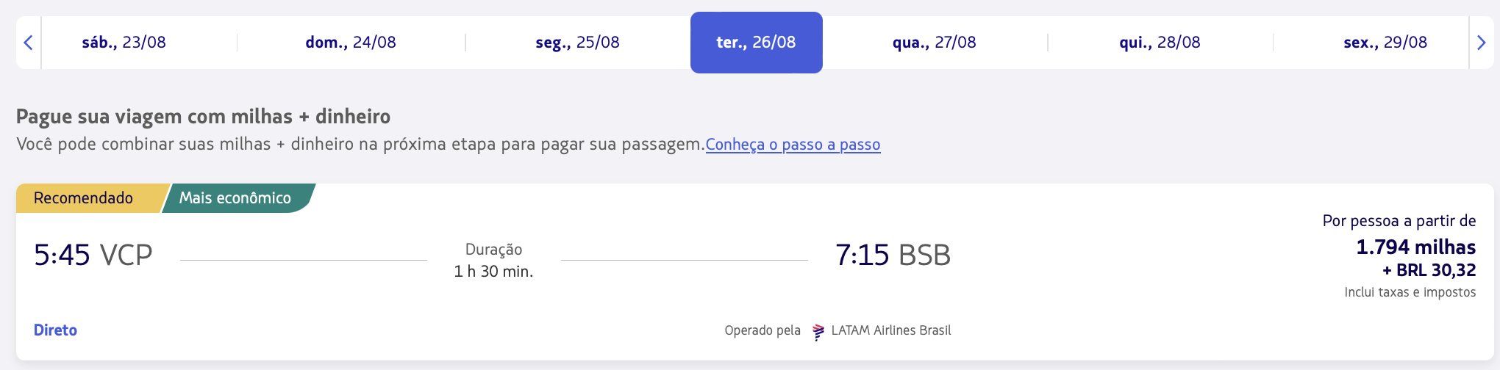Select qui., 28/08 date tab
The height and width of the screenshot is (370, 1500).
(1160, 43)
